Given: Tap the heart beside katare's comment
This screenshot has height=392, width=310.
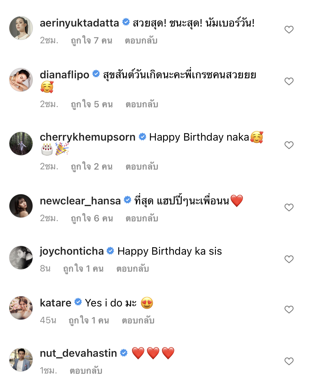Looking at the screenshot, I should 289,309.
